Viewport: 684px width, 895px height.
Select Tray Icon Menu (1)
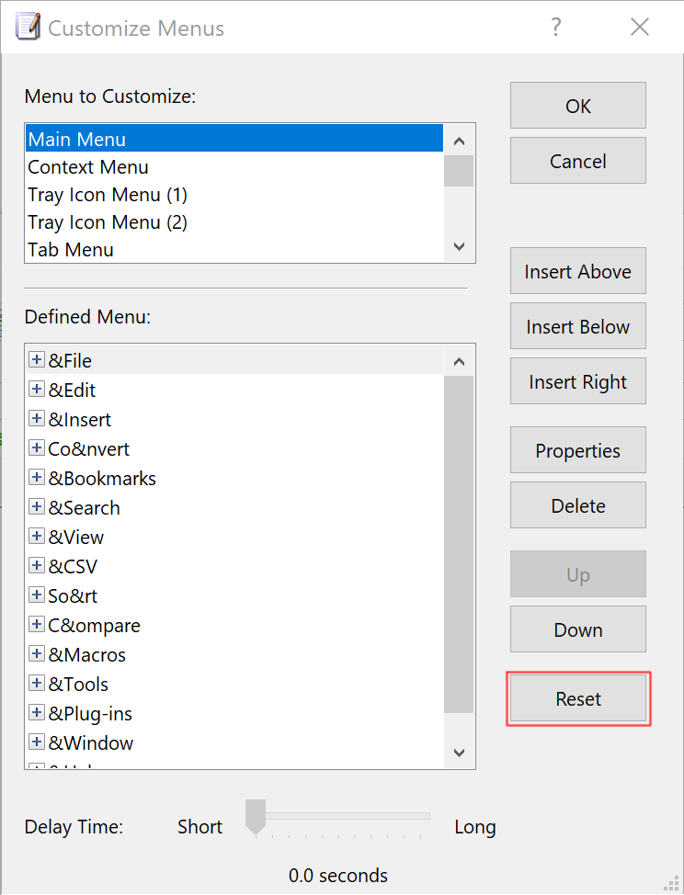pos(234,194)
